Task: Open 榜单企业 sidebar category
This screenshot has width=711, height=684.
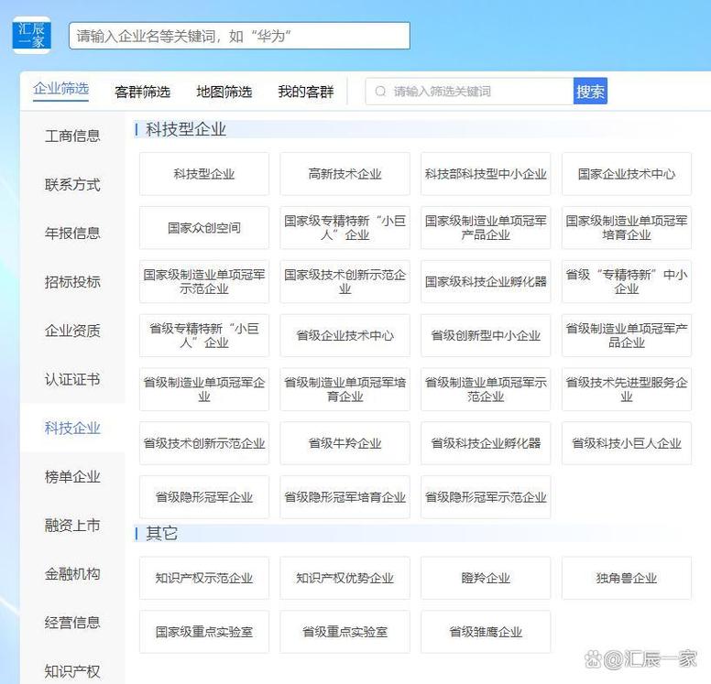Action: [x=72, y=477]
